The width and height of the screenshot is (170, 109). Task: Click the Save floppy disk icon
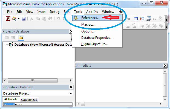pyautogui.click(x=24, y=19)
